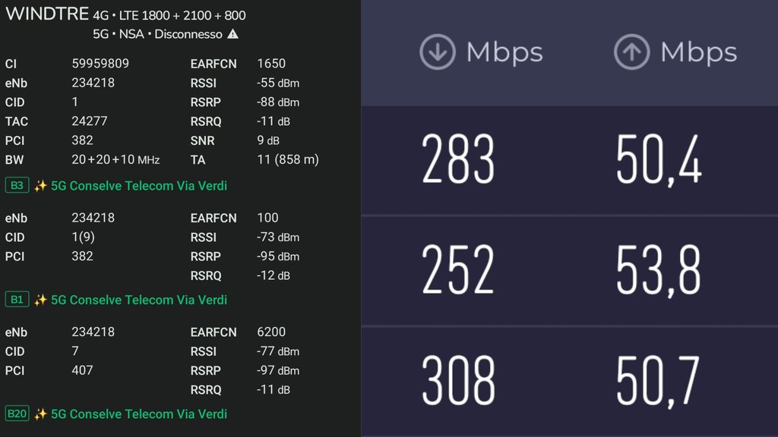This screenshot has height=437, width=778.
Task: Open the B1 '5G Conselve Telecom Via Verdi' site
Action: (138, 300)
